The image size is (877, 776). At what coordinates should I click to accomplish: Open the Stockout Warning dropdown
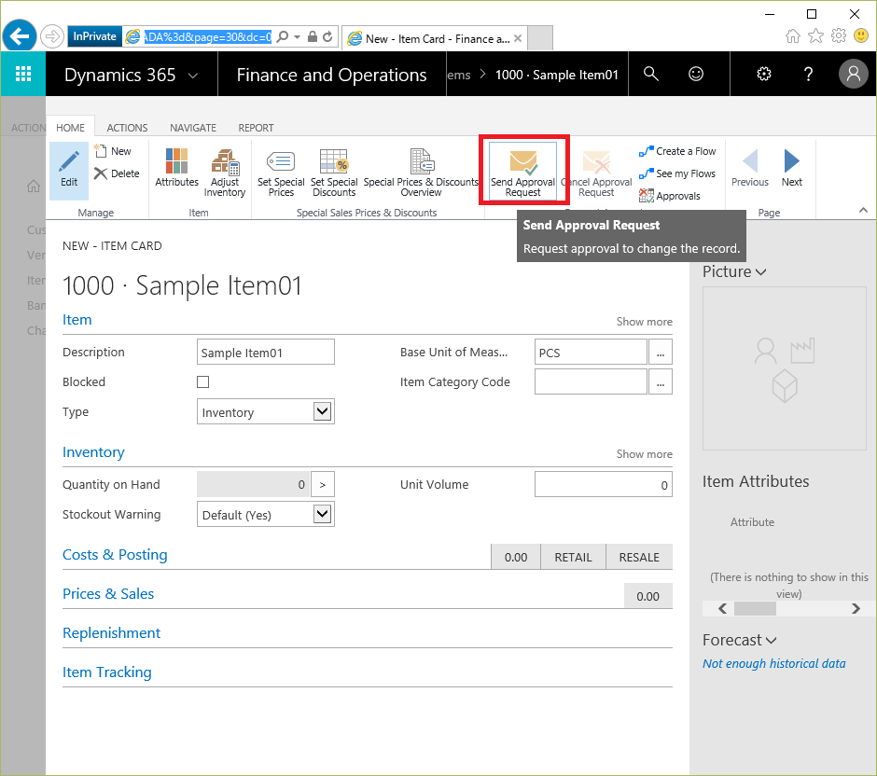[x=322, y=514]
